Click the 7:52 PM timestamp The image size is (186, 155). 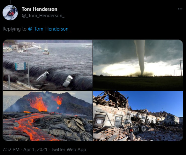tap(11, 150)
